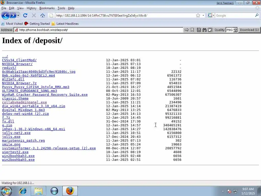Click the usertest2.exe link
The image size is (261, 196).
15,152
